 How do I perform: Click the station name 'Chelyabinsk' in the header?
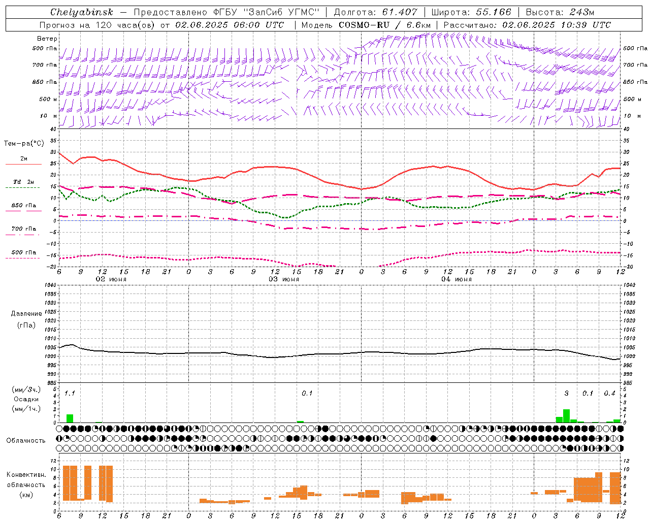(x=81, y=12)
